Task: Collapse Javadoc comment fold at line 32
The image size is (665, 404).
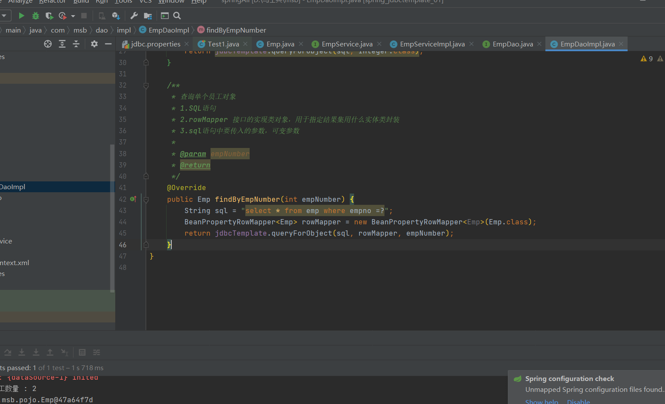Action: (146, 85)
